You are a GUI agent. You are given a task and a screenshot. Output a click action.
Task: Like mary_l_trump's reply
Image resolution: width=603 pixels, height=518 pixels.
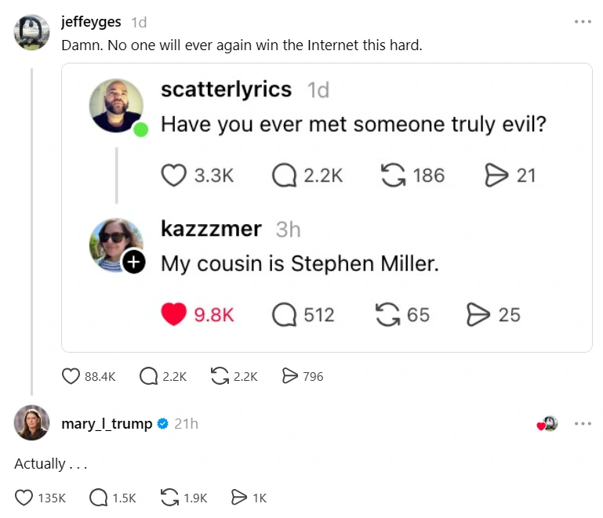tap(24, 498)
